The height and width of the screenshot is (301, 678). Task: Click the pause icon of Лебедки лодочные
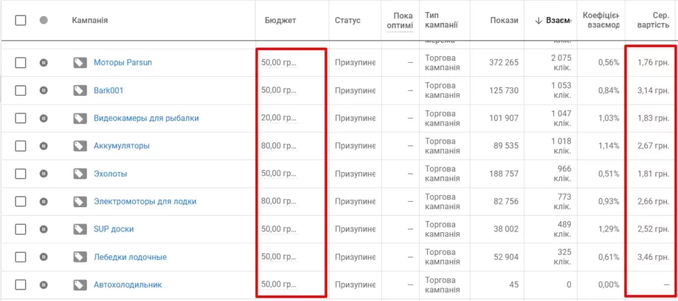click(x=43, y=257)
